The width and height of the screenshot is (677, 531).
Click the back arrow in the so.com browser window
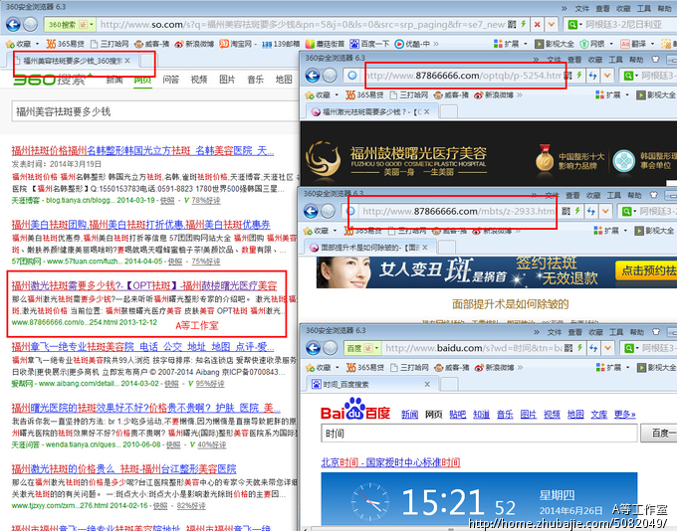click(x=14, y=22)
